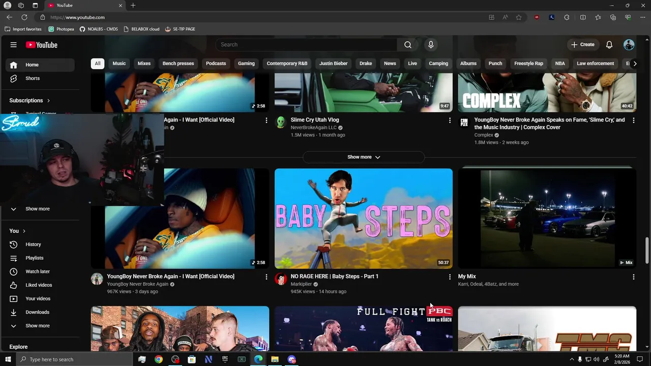Open NeverBrokeAgain LLC channel avatar
651x366 pixels.
281,122
